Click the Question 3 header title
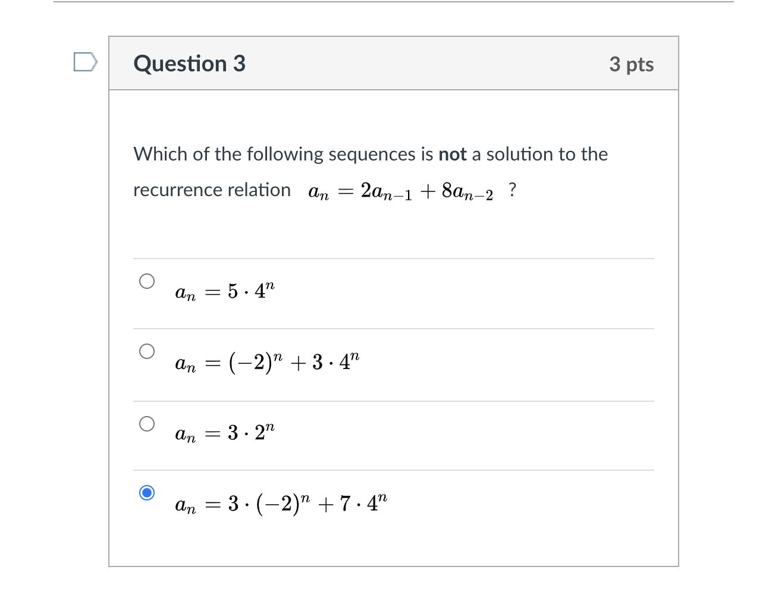The height and width of the screenshot is (592, 772). [x=189, y=64]
